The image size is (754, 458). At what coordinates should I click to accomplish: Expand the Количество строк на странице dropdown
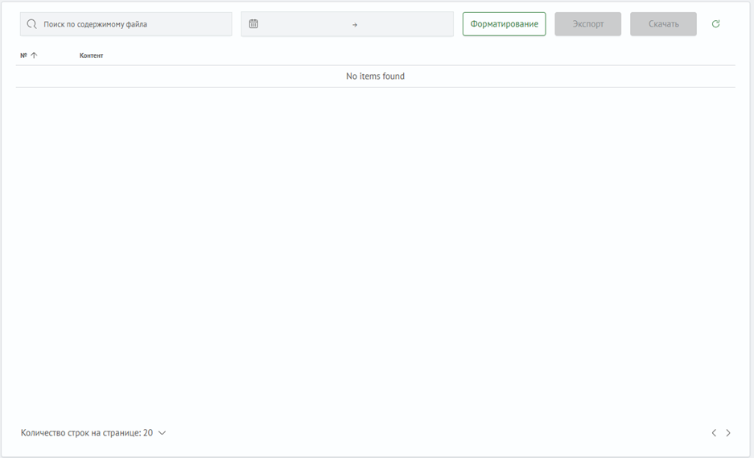point(93,433)
